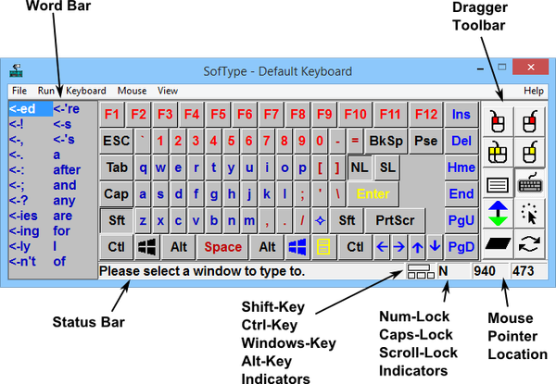556x384 pixels.
Task: Click the Ins key
Action: point(461,115)
